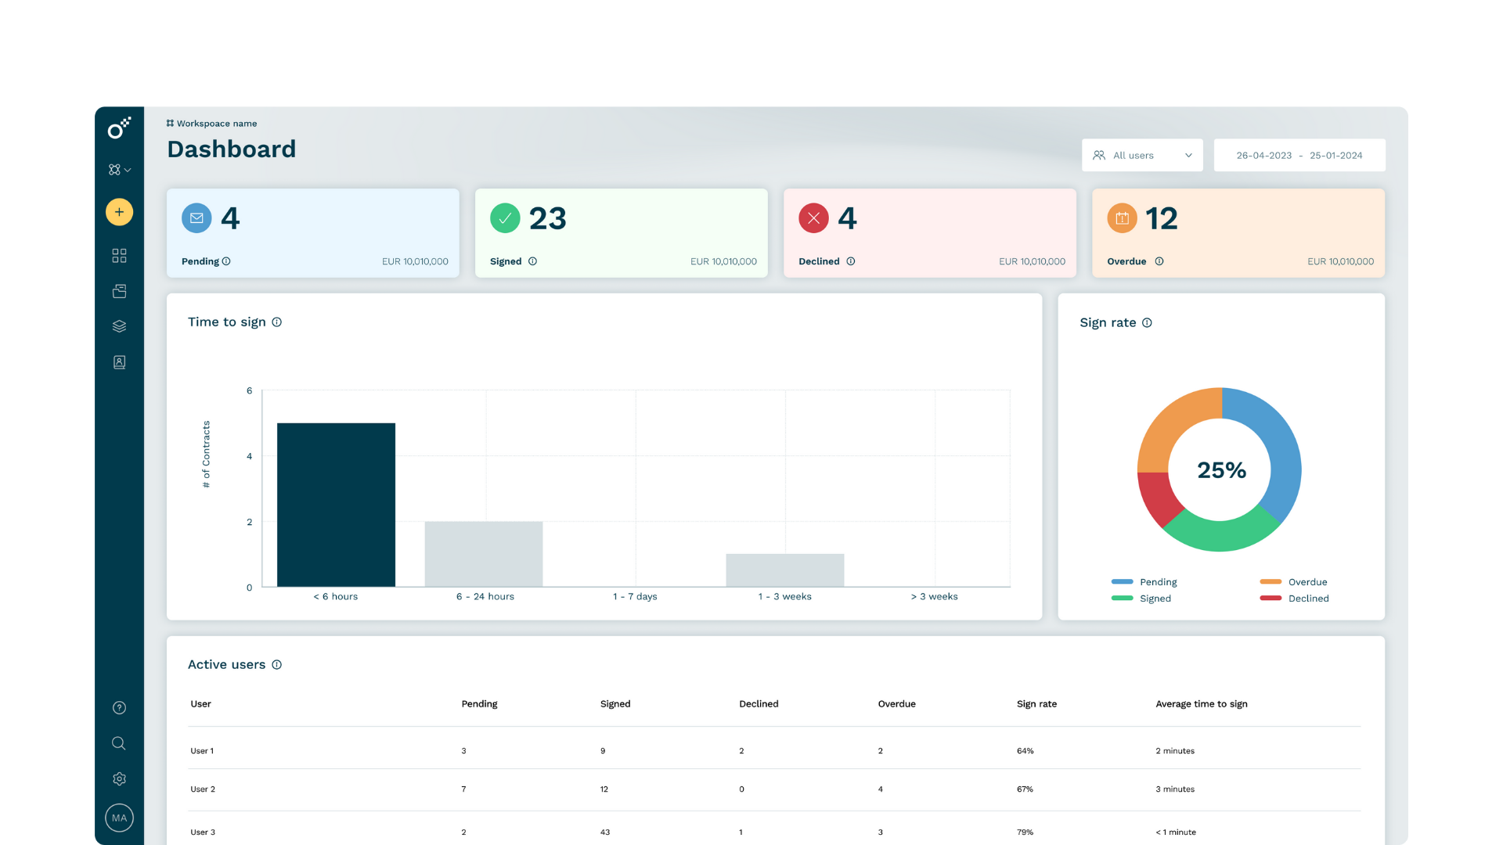Click the dark < 6 hours bar
1503x845 pixels.
coord(336,505)
